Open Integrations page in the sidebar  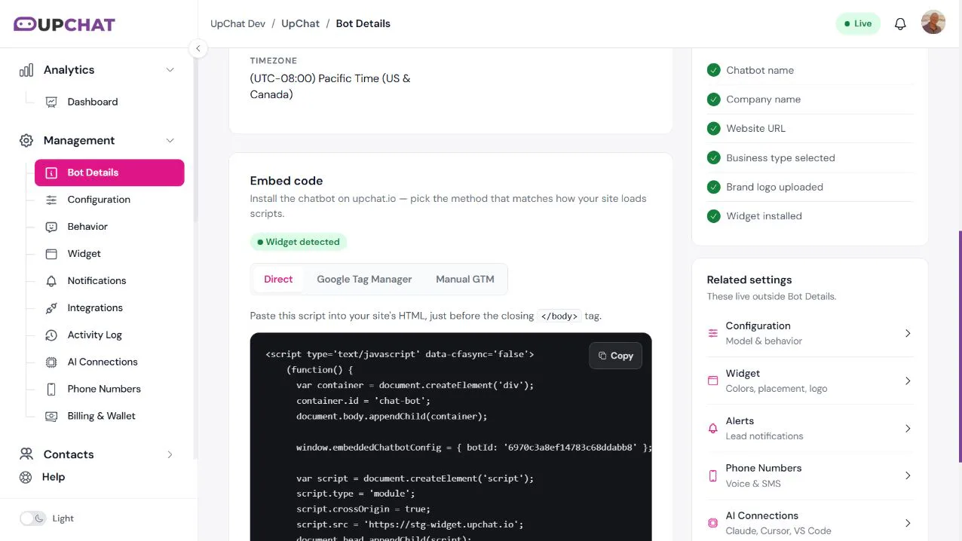95,308
